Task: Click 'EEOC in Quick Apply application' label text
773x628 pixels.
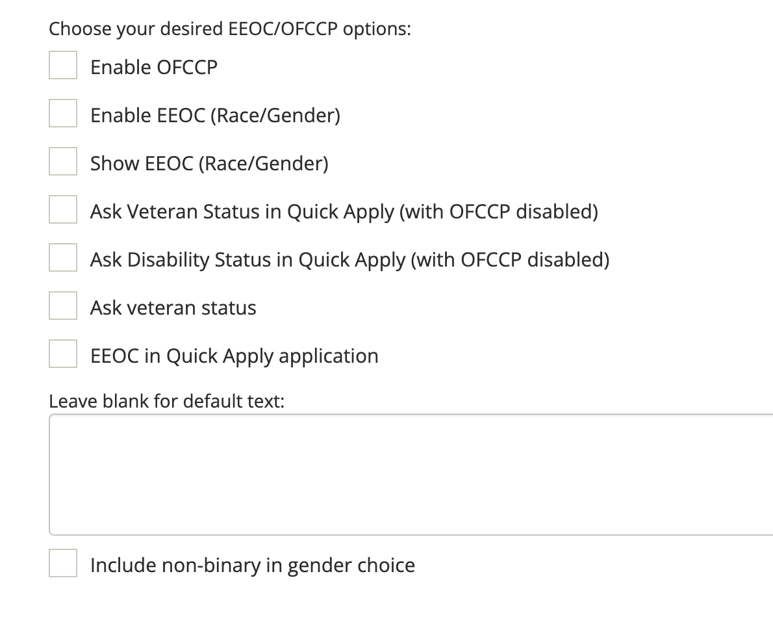Action: tap(234, 356)
